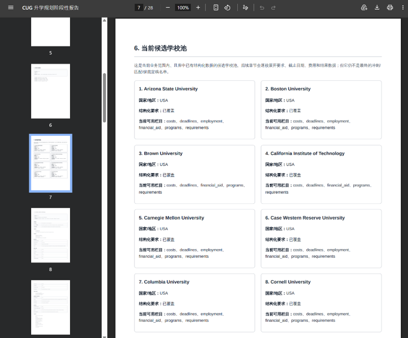Image resolution: width=408 pixels, height=338 pixels.
Task: Click the Columbia University card title
Action: click(164, 282)
